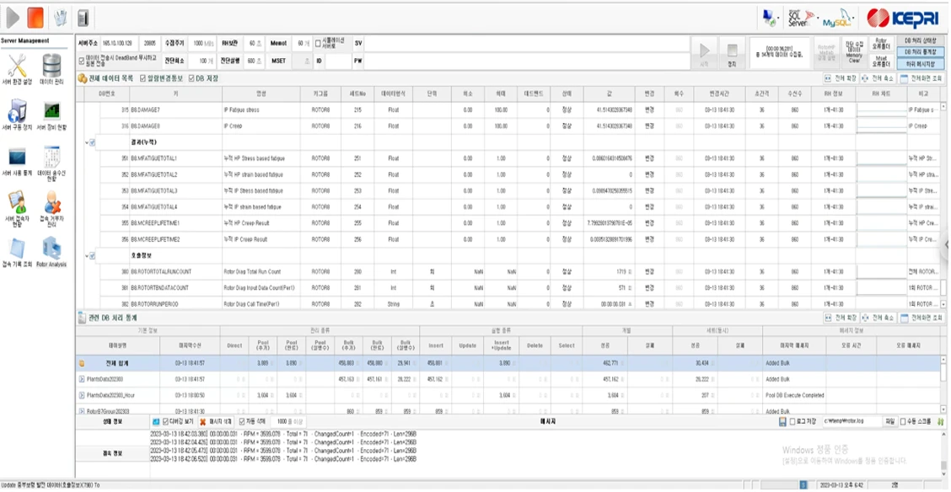Screen dimensions: 951x492
Task: Toggle the 디버깅 보기 checkbox
Action: click(x=165, y=422)
